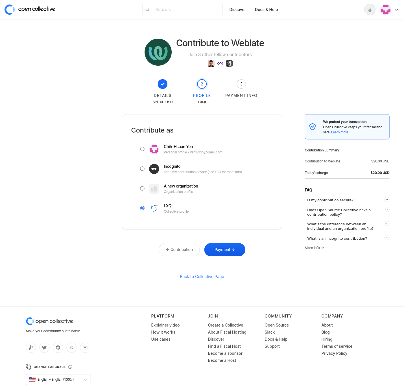Select A new organization radio
Viewport: 404px width, 390px height.
[x=142, y=188]
